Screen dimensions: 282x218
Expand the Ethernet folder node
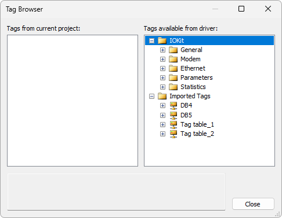point(162,68)
